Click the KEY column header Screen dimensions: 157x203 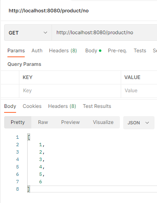tap(28, 77)
